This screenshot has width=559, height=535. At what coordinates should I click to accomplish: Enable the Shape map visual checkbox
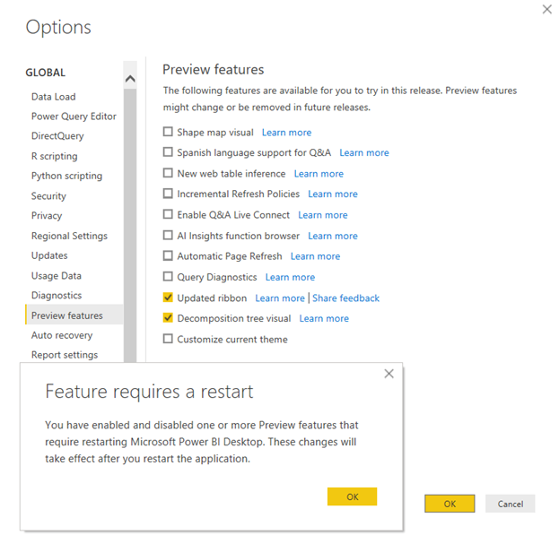click(168, 132)
